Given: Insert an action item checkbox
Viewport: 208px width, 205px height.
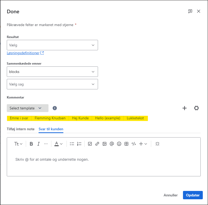Looking at the screenshot, I should [x=90, y=144].
